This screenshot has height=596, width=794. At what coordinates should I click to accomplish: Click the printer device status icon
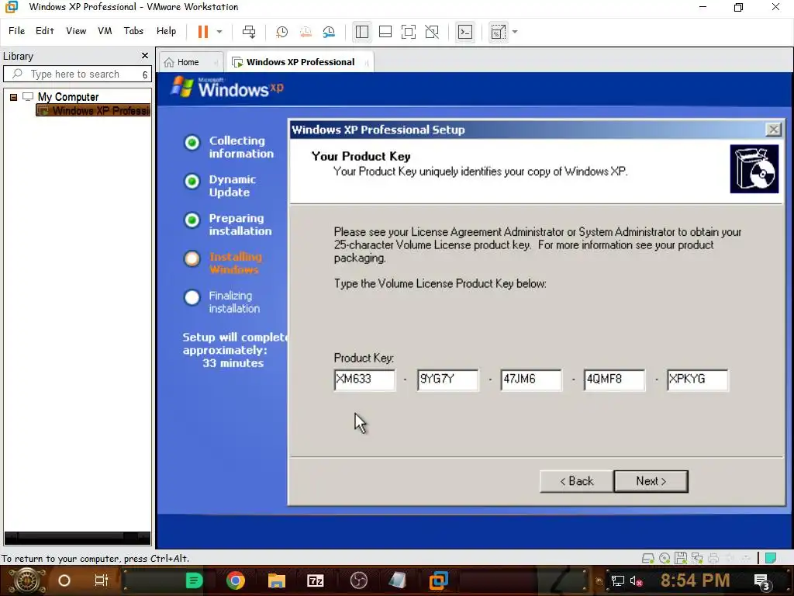click(713, 559)
